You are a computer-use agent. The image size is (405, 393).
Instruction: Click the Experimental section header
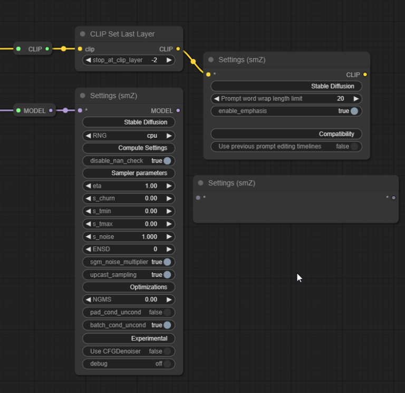[129, 338]
